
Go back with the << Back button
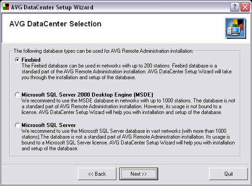click(97, 174)
